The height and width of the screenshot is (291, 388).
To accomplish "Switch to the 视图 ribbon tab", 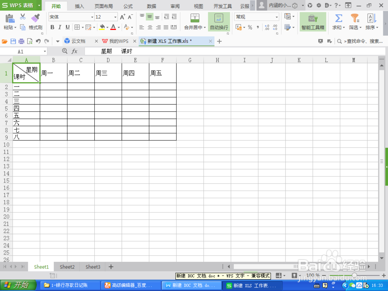I will click(x=198, y=6).
